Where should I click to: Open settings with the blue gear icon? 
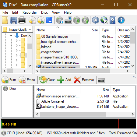coord(96,20)
